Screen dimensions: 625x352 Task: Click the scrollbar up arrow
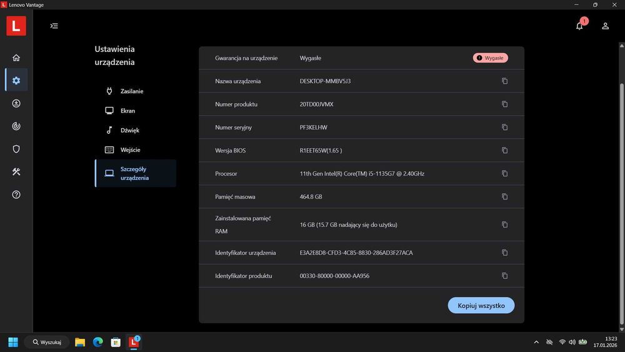(x=621, y=46)
